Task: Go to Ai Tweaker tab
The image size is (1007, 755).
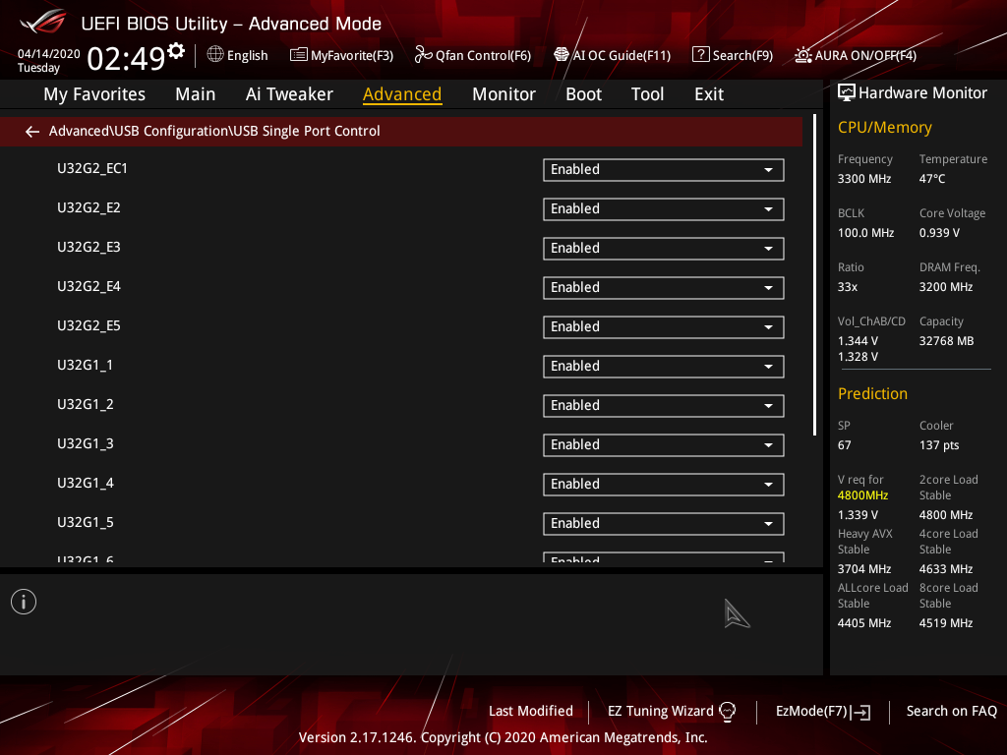Action: 289,94
